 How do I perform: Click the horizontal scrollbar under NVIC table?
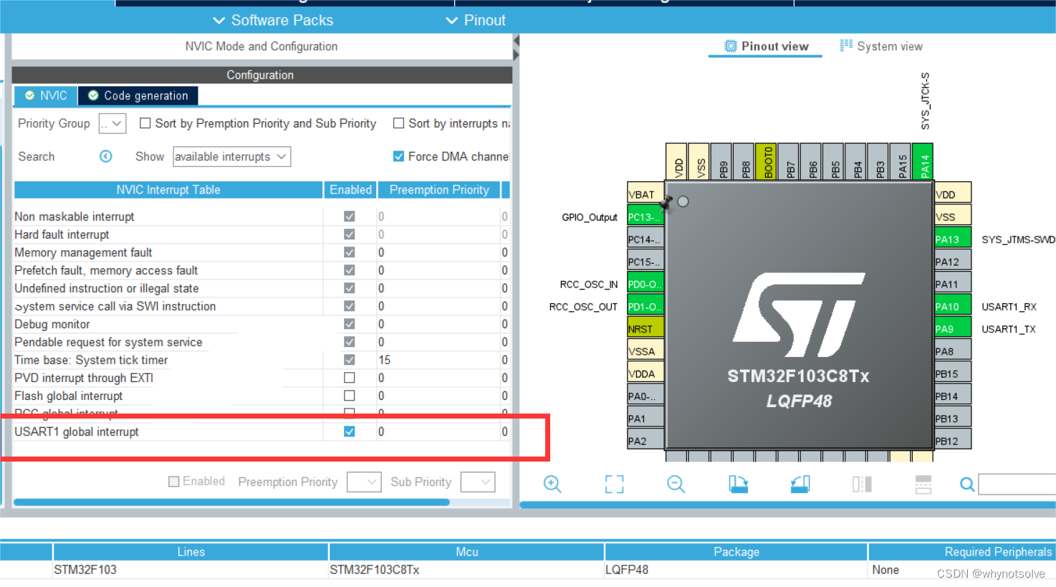[231, 502]
